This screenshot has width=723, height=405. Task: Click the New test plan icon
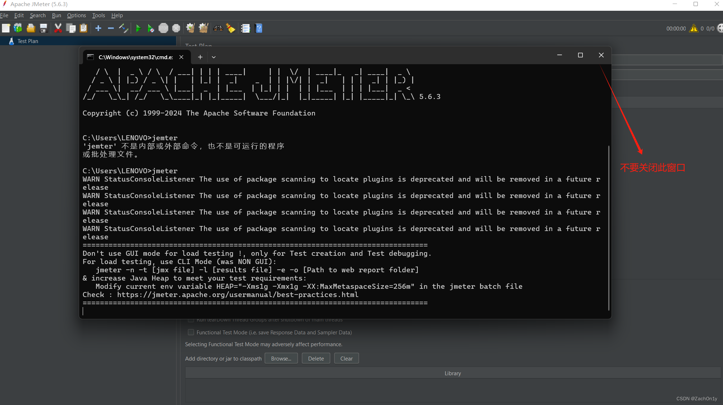click(6, 28)
